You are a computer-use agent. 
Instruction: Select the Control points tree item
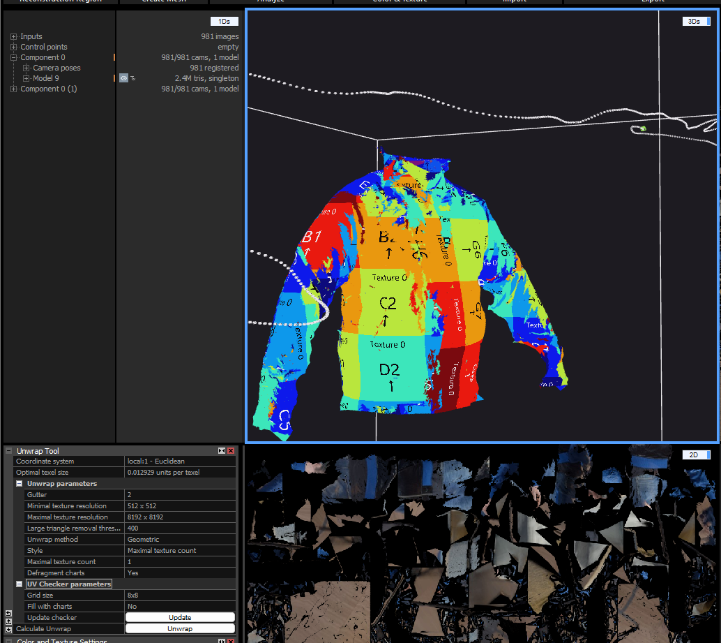coord(44,47)
